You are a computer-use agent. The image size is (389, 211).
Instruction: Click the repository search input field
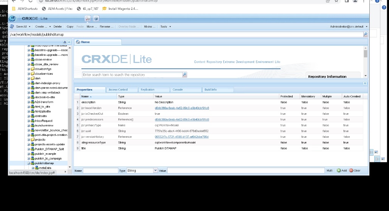132,75
